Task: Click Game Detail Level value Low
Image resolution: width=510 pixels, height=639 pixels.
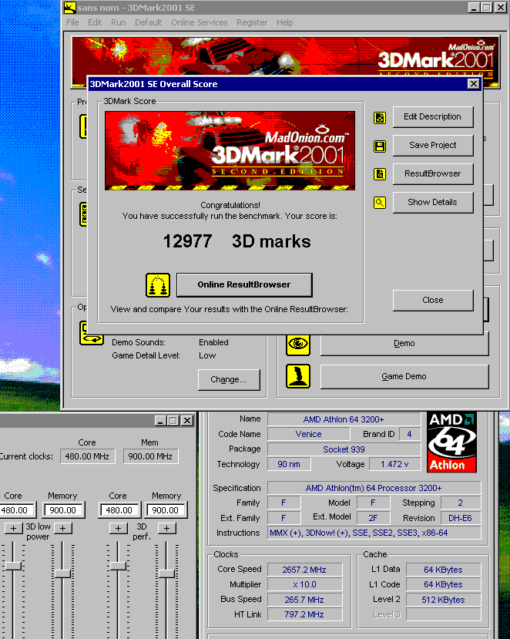Action: [x=207, y=355]
